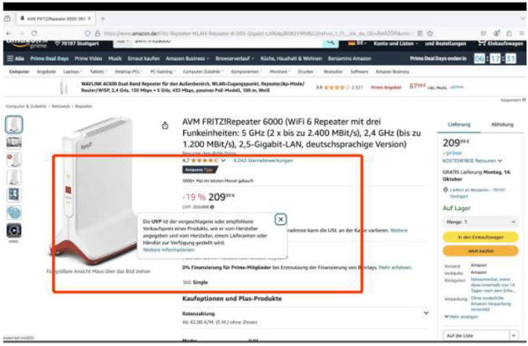Open Erneut kaufen nav item
This screenshot has width=528, height=346.
tap(144, 58)
